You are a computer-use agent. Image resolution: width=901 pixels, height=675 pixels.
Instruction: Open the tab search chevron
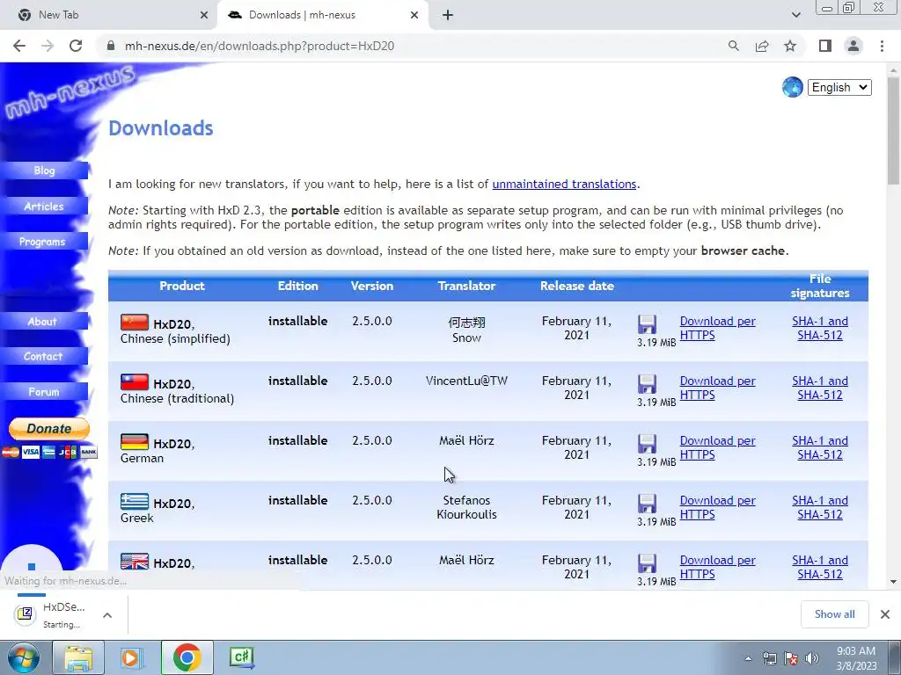tap(795, 15)
